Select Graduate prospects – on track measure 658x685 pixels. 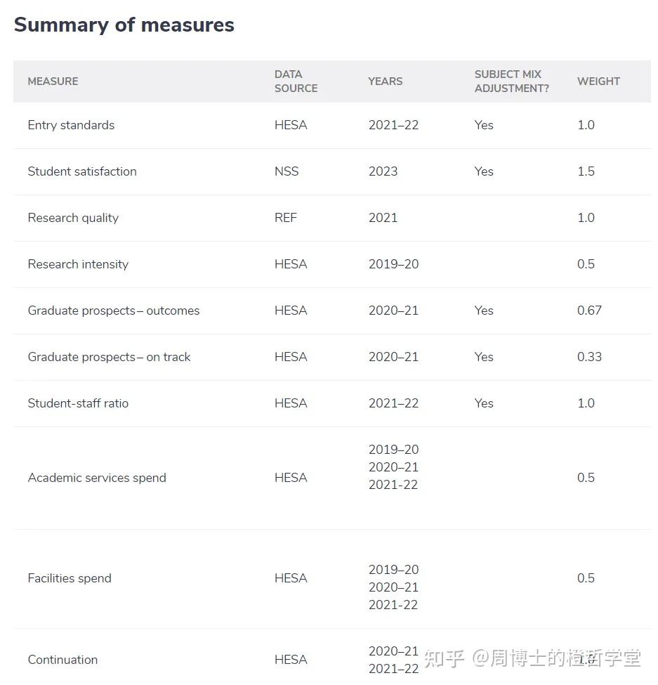pos(109,357)
